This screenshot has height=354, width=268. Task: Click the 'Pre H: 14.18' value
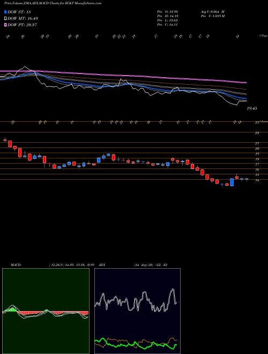168,16
